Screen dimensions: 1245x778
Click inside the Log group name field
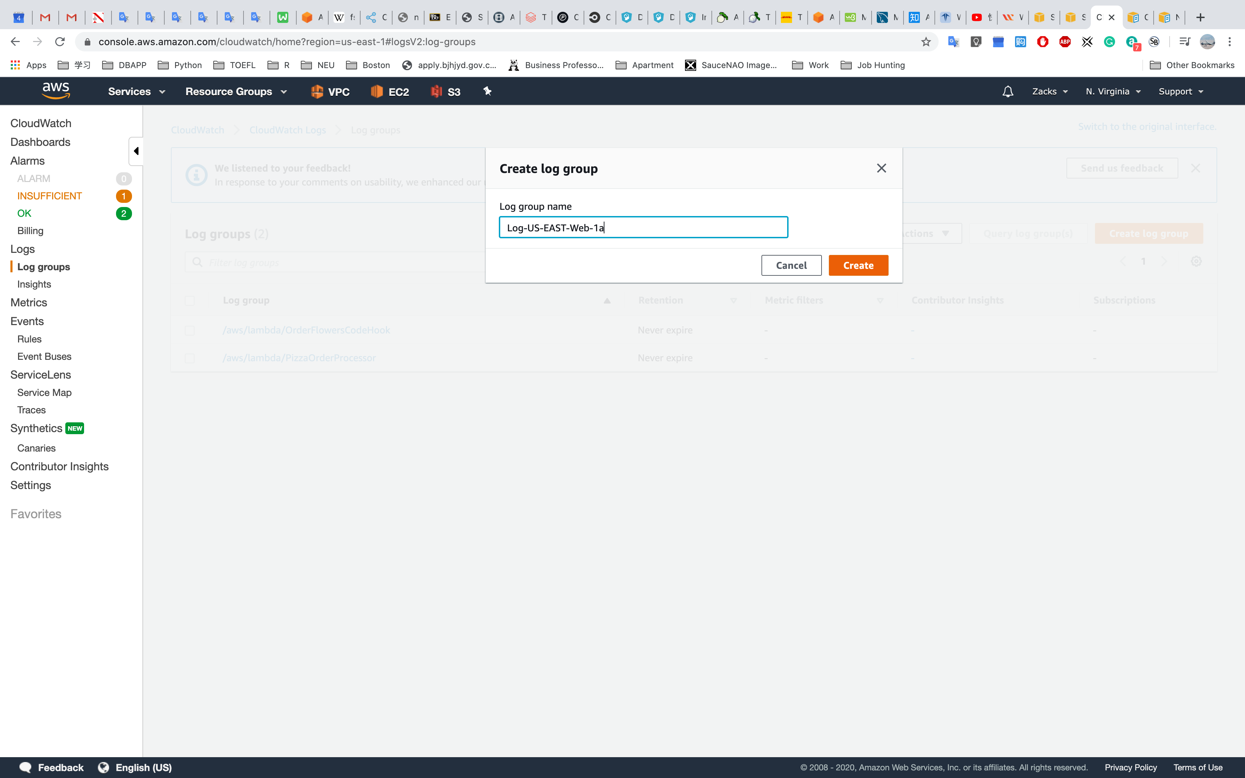[x=643, y=227]
